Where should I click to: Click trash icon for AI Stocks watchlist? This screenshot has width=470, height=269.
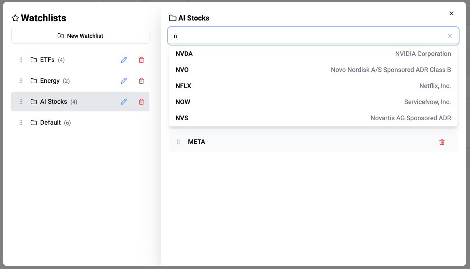(141, 102)
